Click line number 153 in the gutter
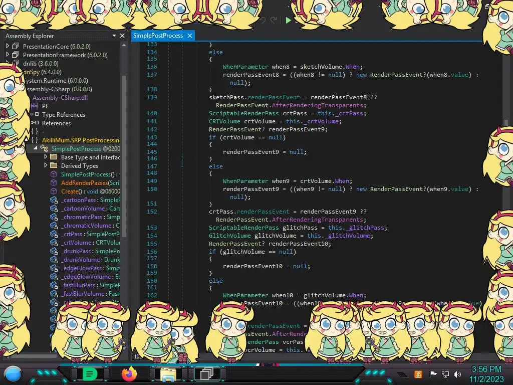 (152, 228)
